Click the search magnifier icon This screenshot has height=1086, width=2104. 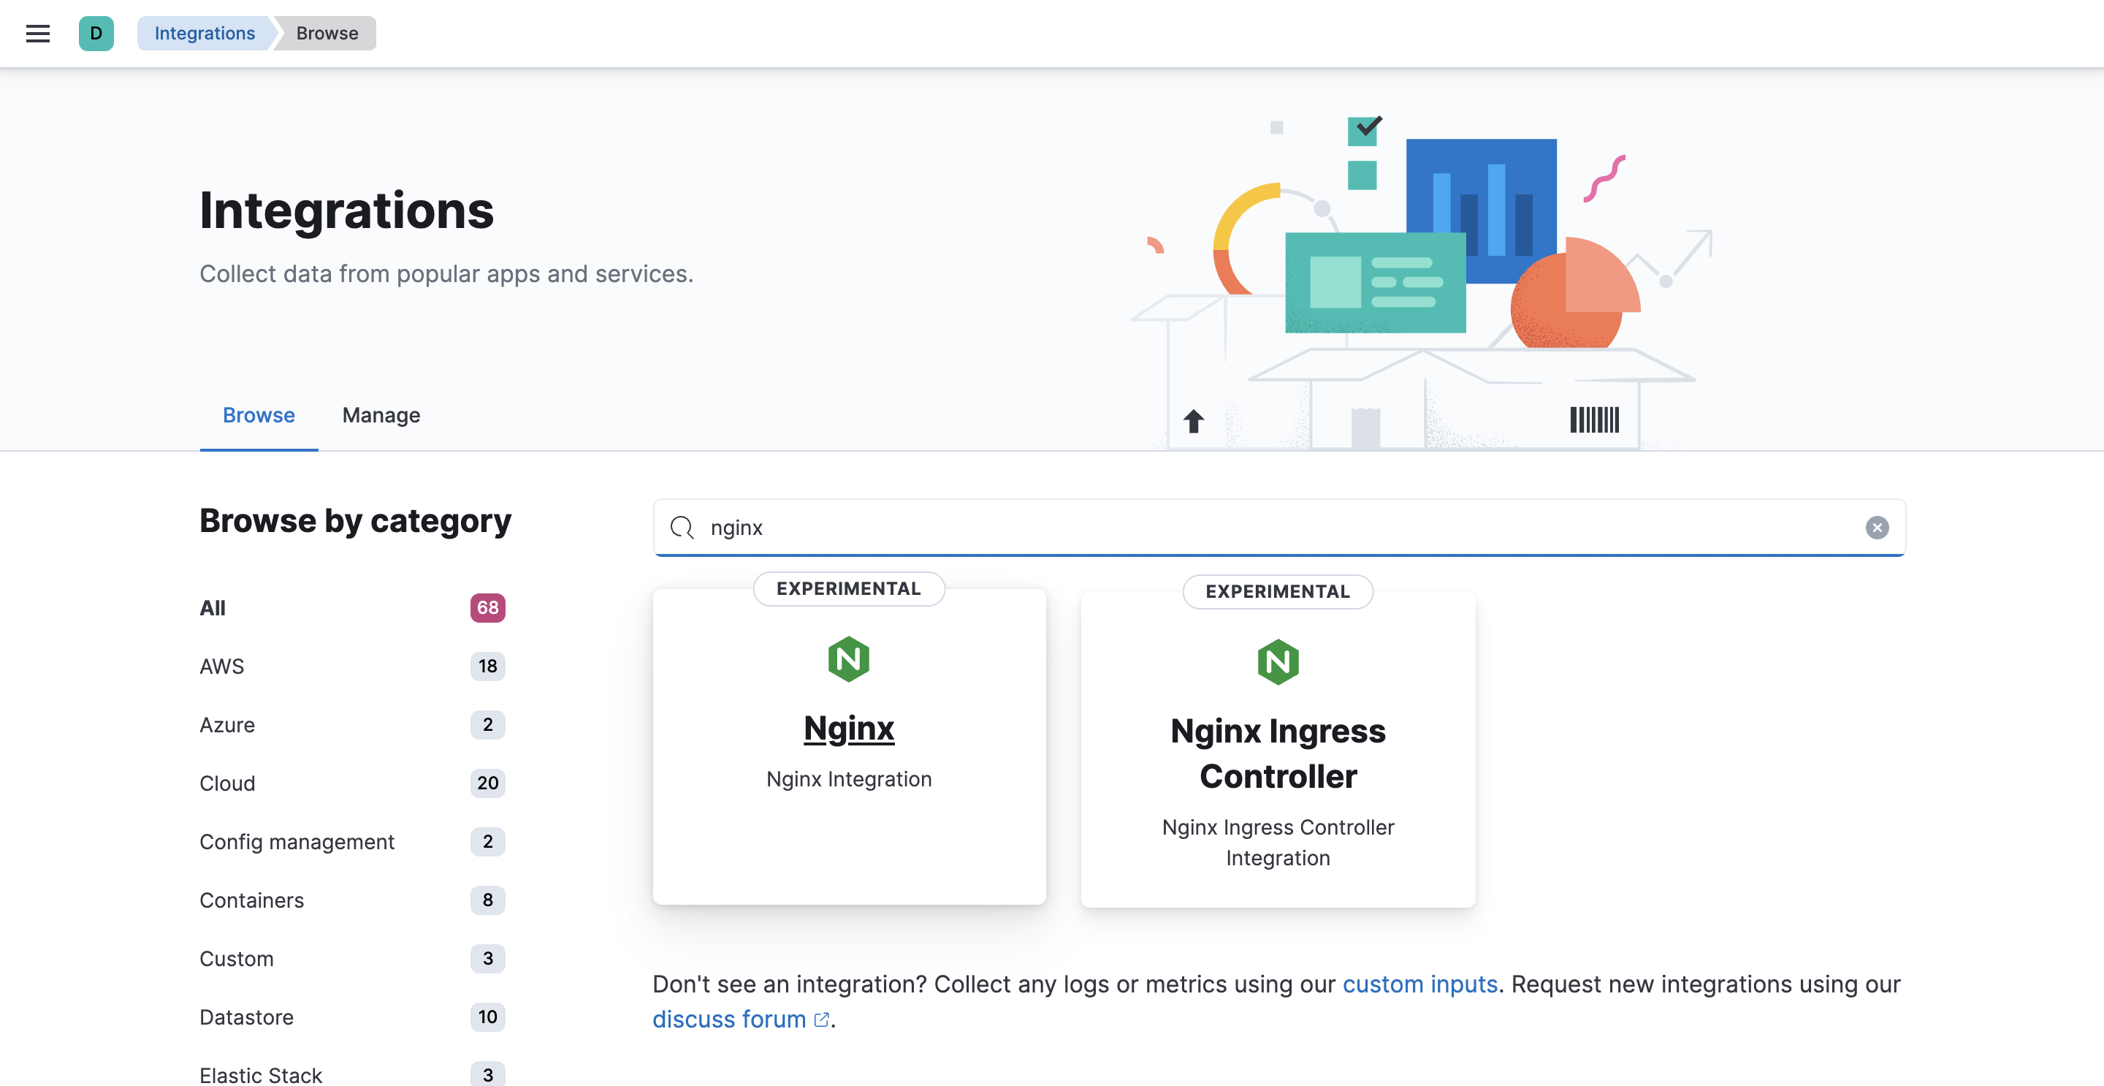click(682, 526)
